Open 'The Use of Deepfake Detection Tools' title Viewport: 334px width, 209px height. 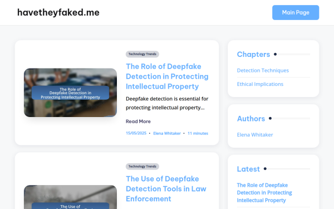(166, 189)
